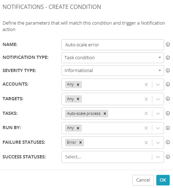Click the info icon beside Targets
This screenshot has width=173, height=188.
click(x=168, y=99)
